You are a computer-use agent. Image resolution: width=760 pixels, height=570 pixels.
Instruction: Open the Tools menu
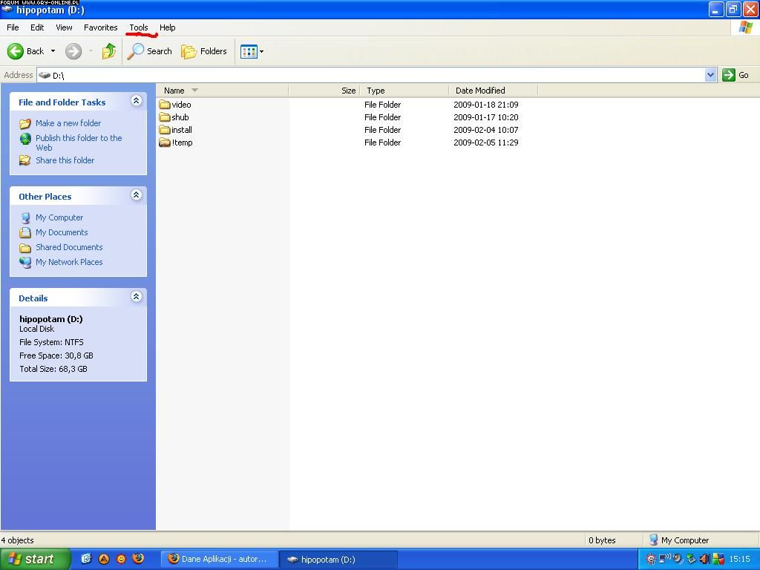(x=139, y=27)
